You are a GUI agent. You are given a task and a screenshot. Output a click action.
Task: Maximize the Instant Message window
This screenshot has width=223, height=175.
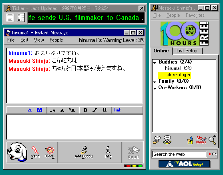[133, 33]
